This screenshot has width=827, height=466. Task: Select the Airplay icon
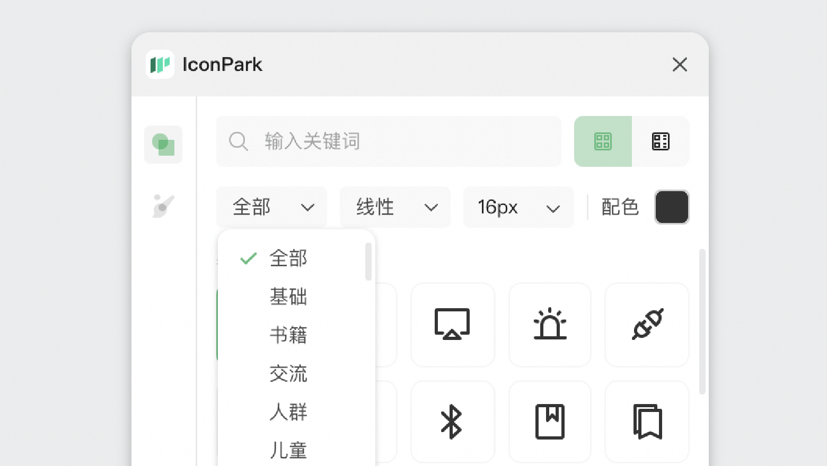click(453, 325)
